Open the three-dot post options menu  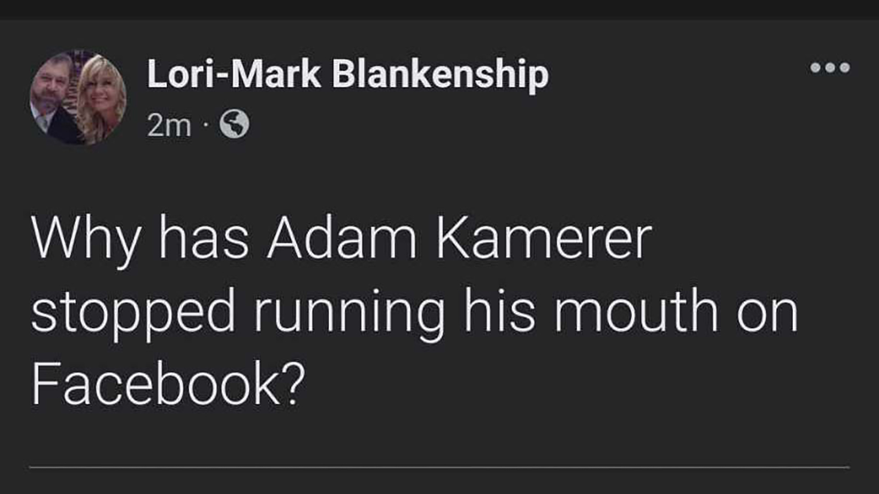pyautogui.click(x=830, y=68)
